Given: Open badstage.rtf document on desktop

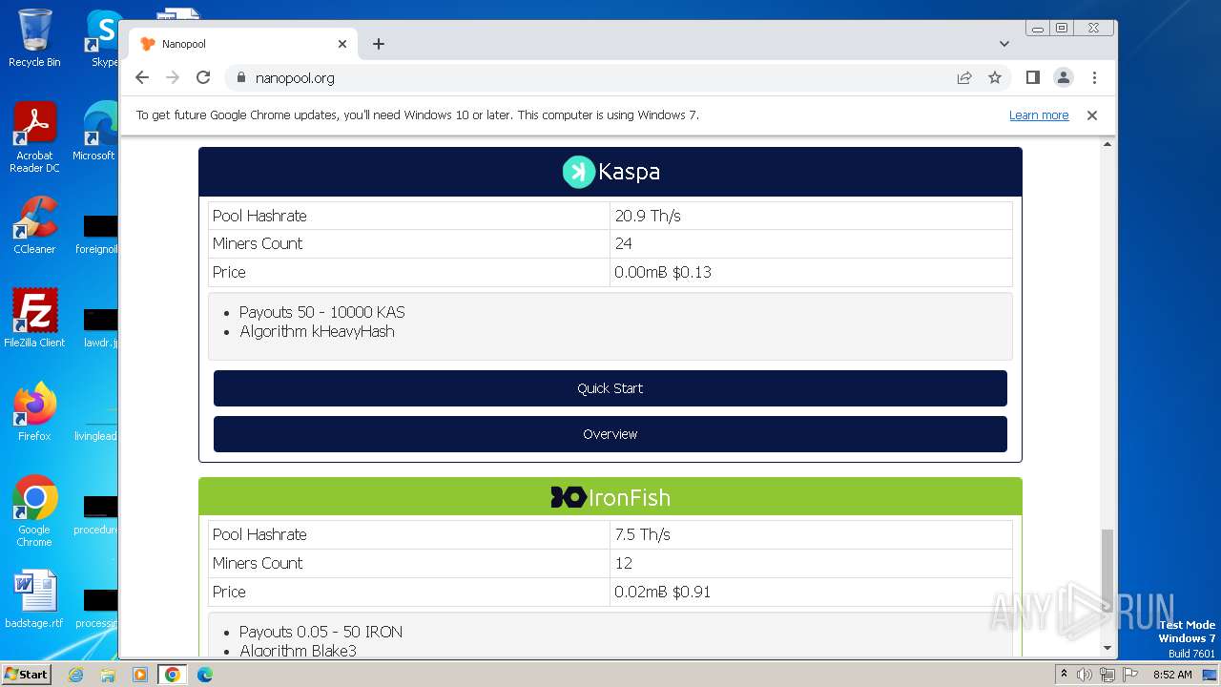Looking at the screenshot, I should 34,599.
